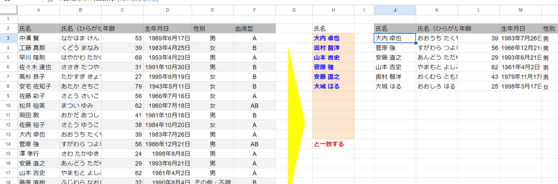Select row 2 header
Image resolution: width=558 pixels, height=184 pixels.
click(8, 28)
